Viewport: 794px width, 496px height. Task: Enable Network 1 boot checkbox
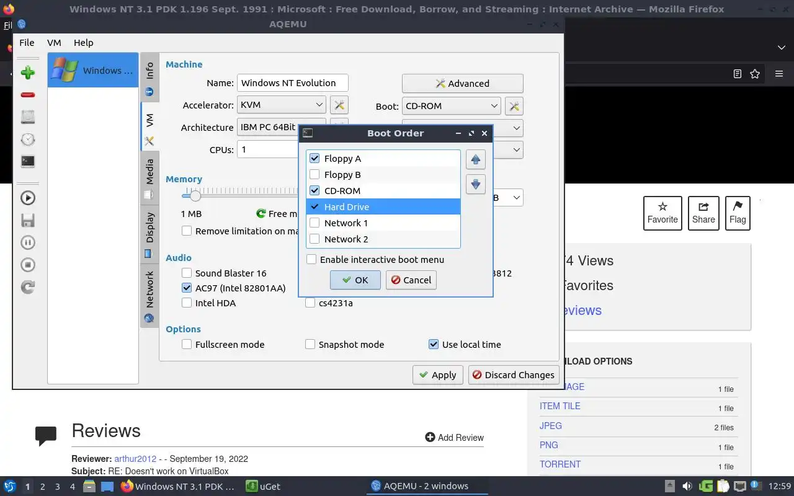314,223
